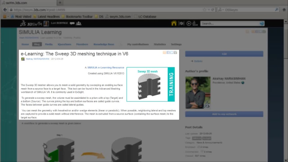Click the SIMULIA Learning community title

coord(40,32)
